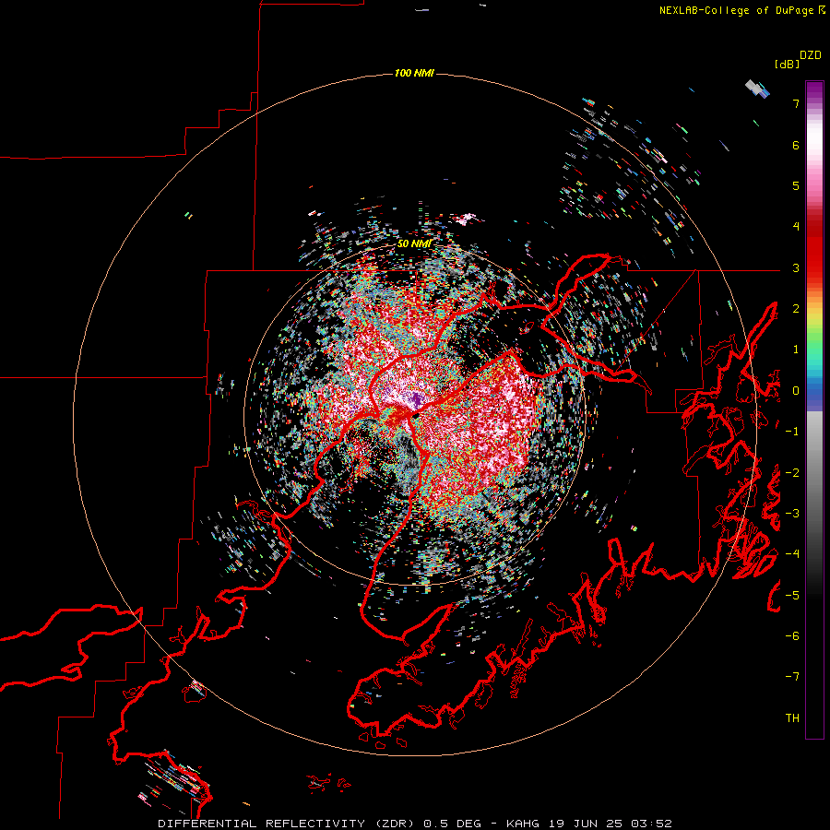Click the 4 dB value on the scale
The image size is (830, 830).
pyautogui.click(x=796, y=227)
